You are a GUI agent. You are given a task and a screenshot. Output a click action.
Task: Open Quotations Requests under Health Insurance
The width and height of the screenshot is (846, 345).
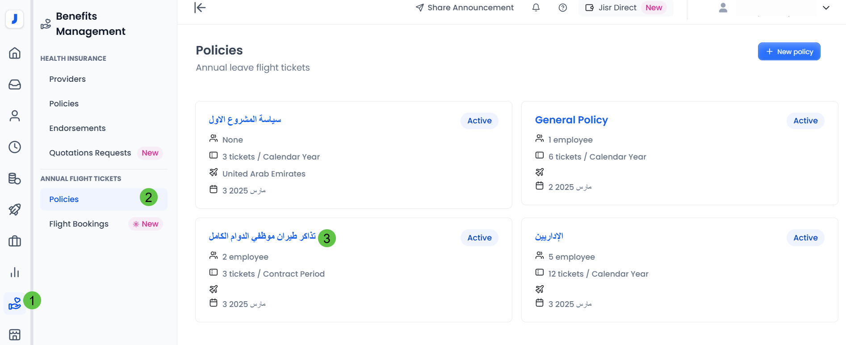[90, 153]
